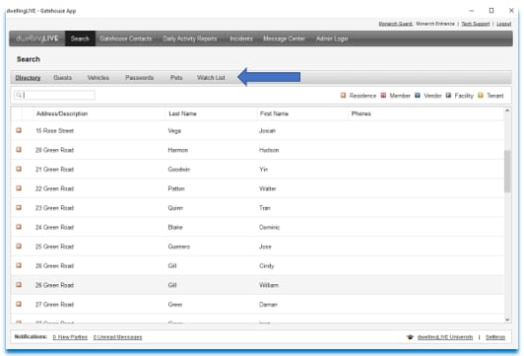Click the residence icon for 22 Green Road
The height and width of the screenshot is (356, 524).
coord(19,188)
